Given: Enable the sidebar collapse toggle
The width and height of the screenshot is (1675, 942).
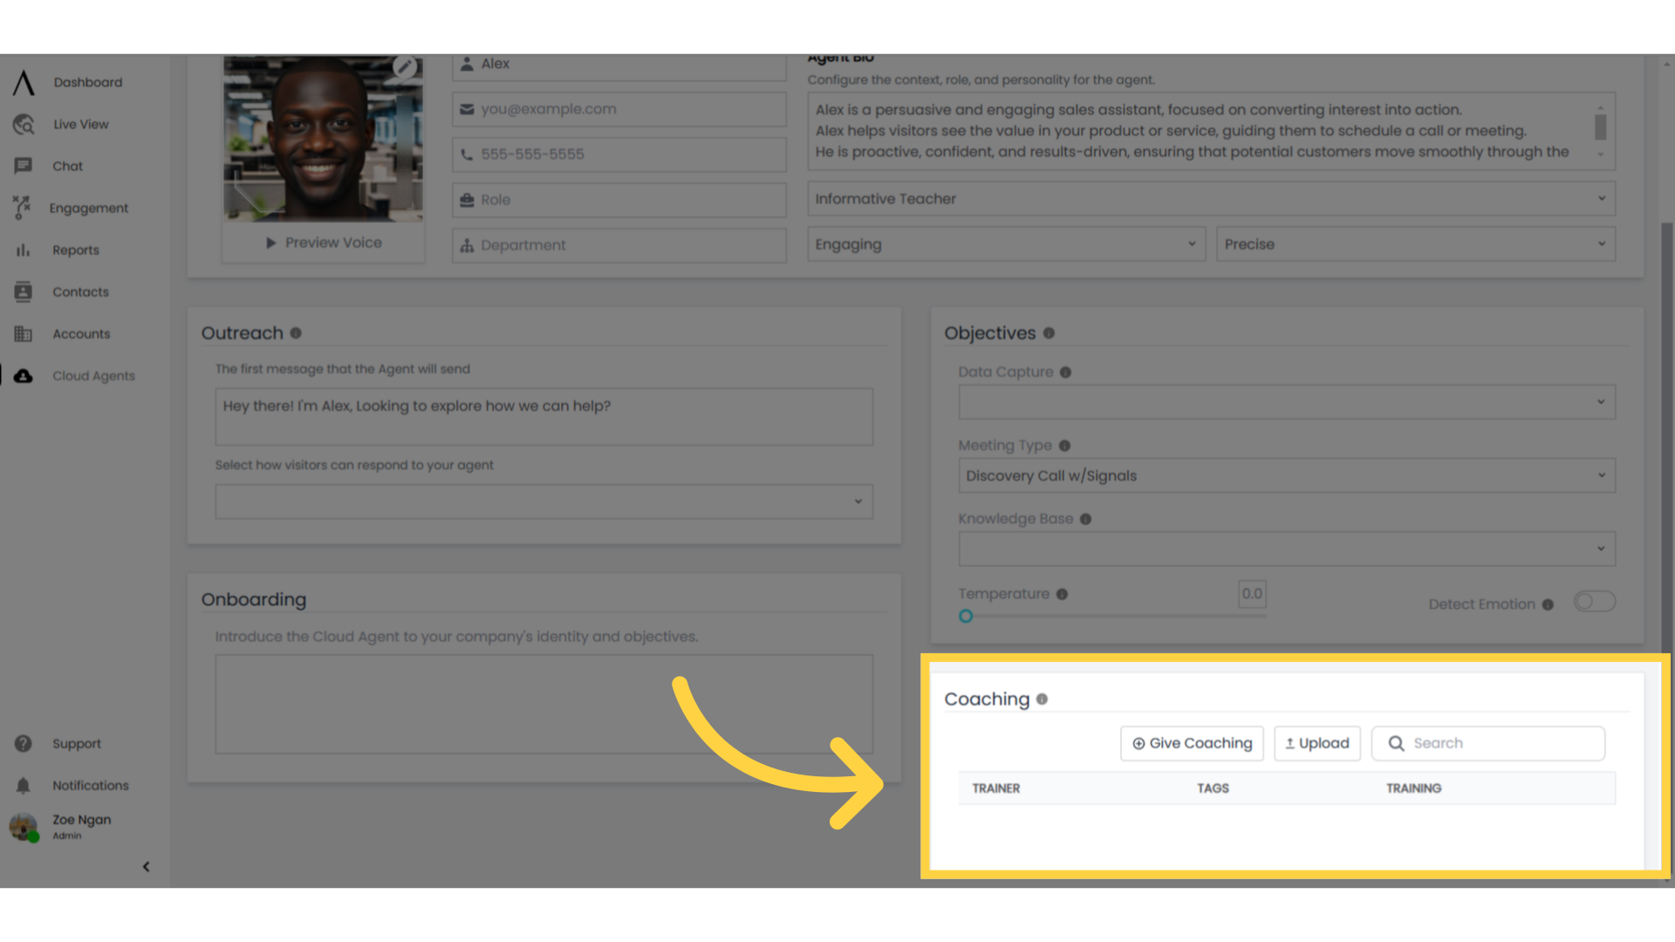Looking at the screenshot, I should (x=146, y=866).
